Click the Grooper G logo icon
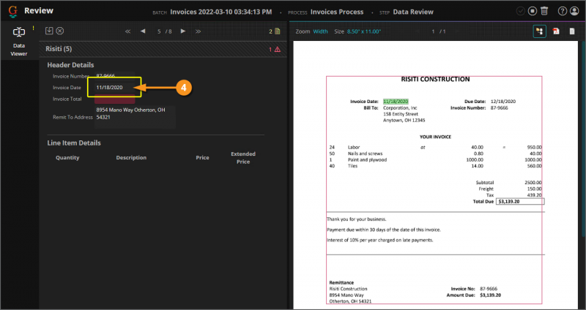 coord(13,12)
